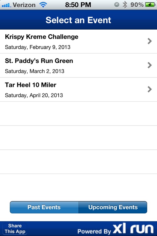This screenshot has width=157, height=236.
Task: Expand Krispy Kreme Challenge chevron arrow
Action: tap(149, 41)
